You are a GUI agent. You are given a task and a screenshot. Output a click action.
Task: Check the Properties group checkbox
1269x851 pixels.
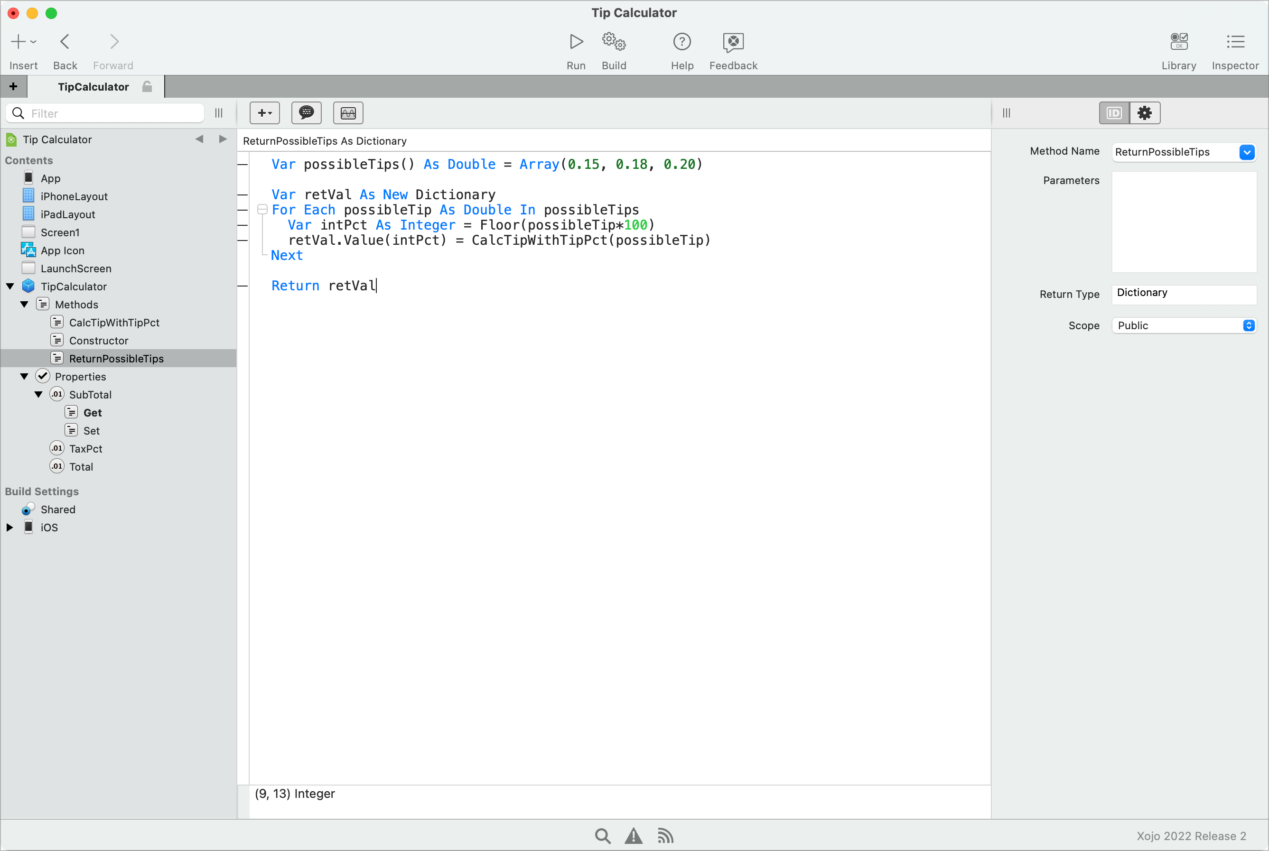coord(42,376)
